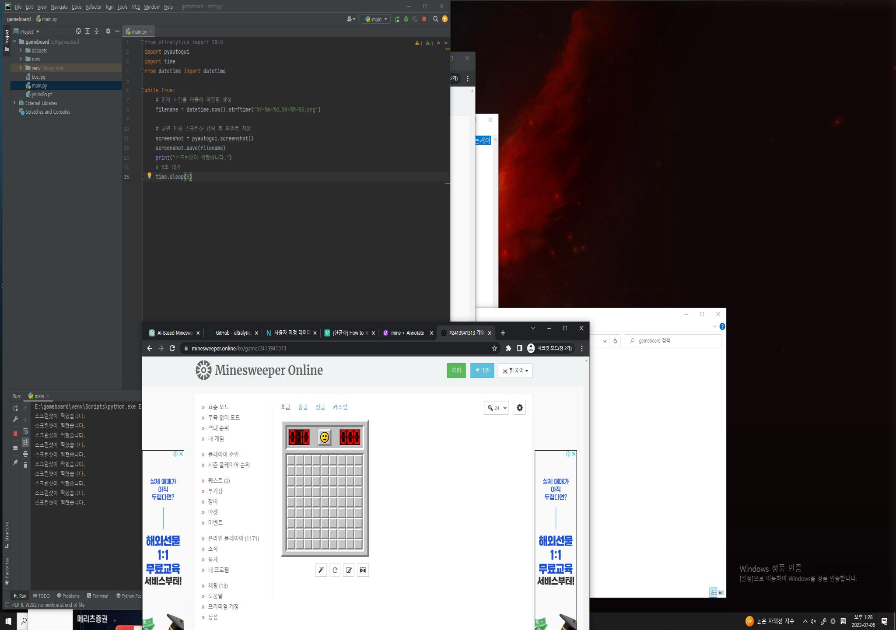Viewport: 896px width, 630px height.
Task: Open the main run configuration dropdown
Action: point(376,19)
